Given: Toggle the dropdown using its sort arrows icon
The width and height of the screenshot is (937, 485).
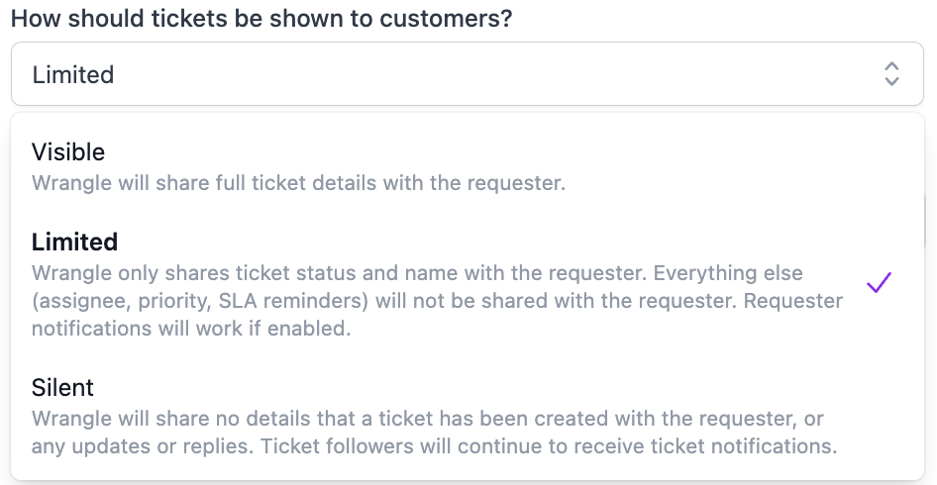Looking at the screenshot, I should [x=891, y=73].
